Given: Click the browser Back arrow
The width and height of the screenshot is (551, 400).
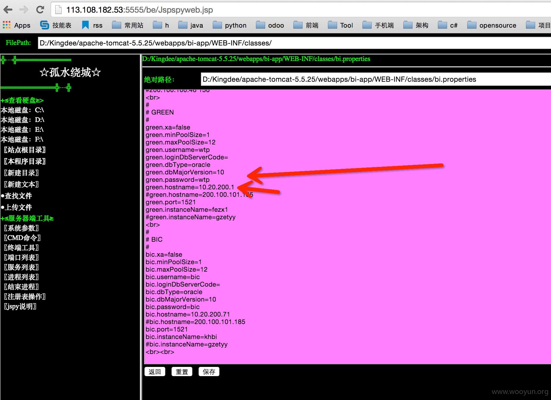Looking at the screenshot, I should pyautogui.click(x=8, y=10).
